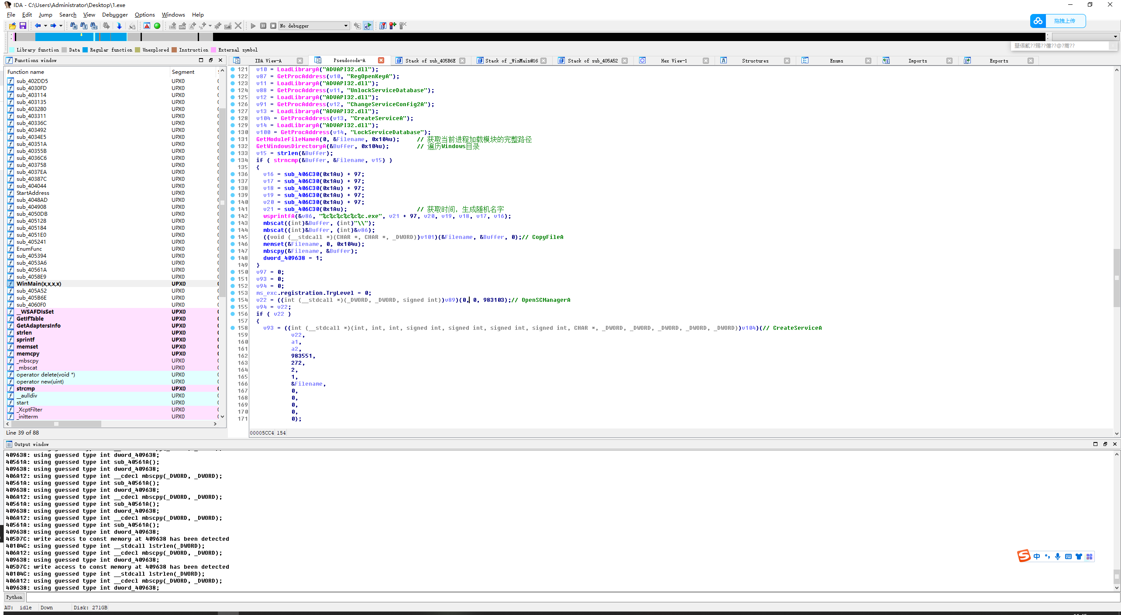Click the green circle toolbar icon
Screen dimensions: 1121x615
(x=157, y=26)
